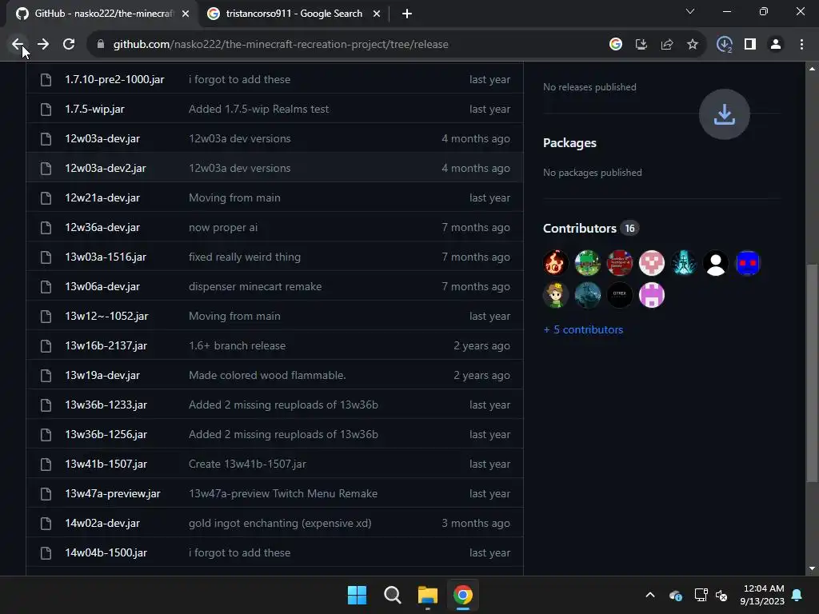The height and width of the screenshot is (614, 819).
Task: Click the browser forward arrow
Action: pyautogui.click(x=43, y=45)
